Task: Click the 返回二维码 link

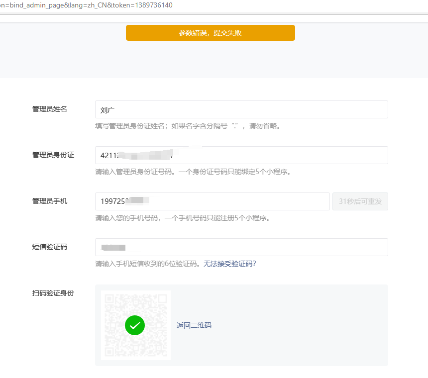Action: (194, 325)
